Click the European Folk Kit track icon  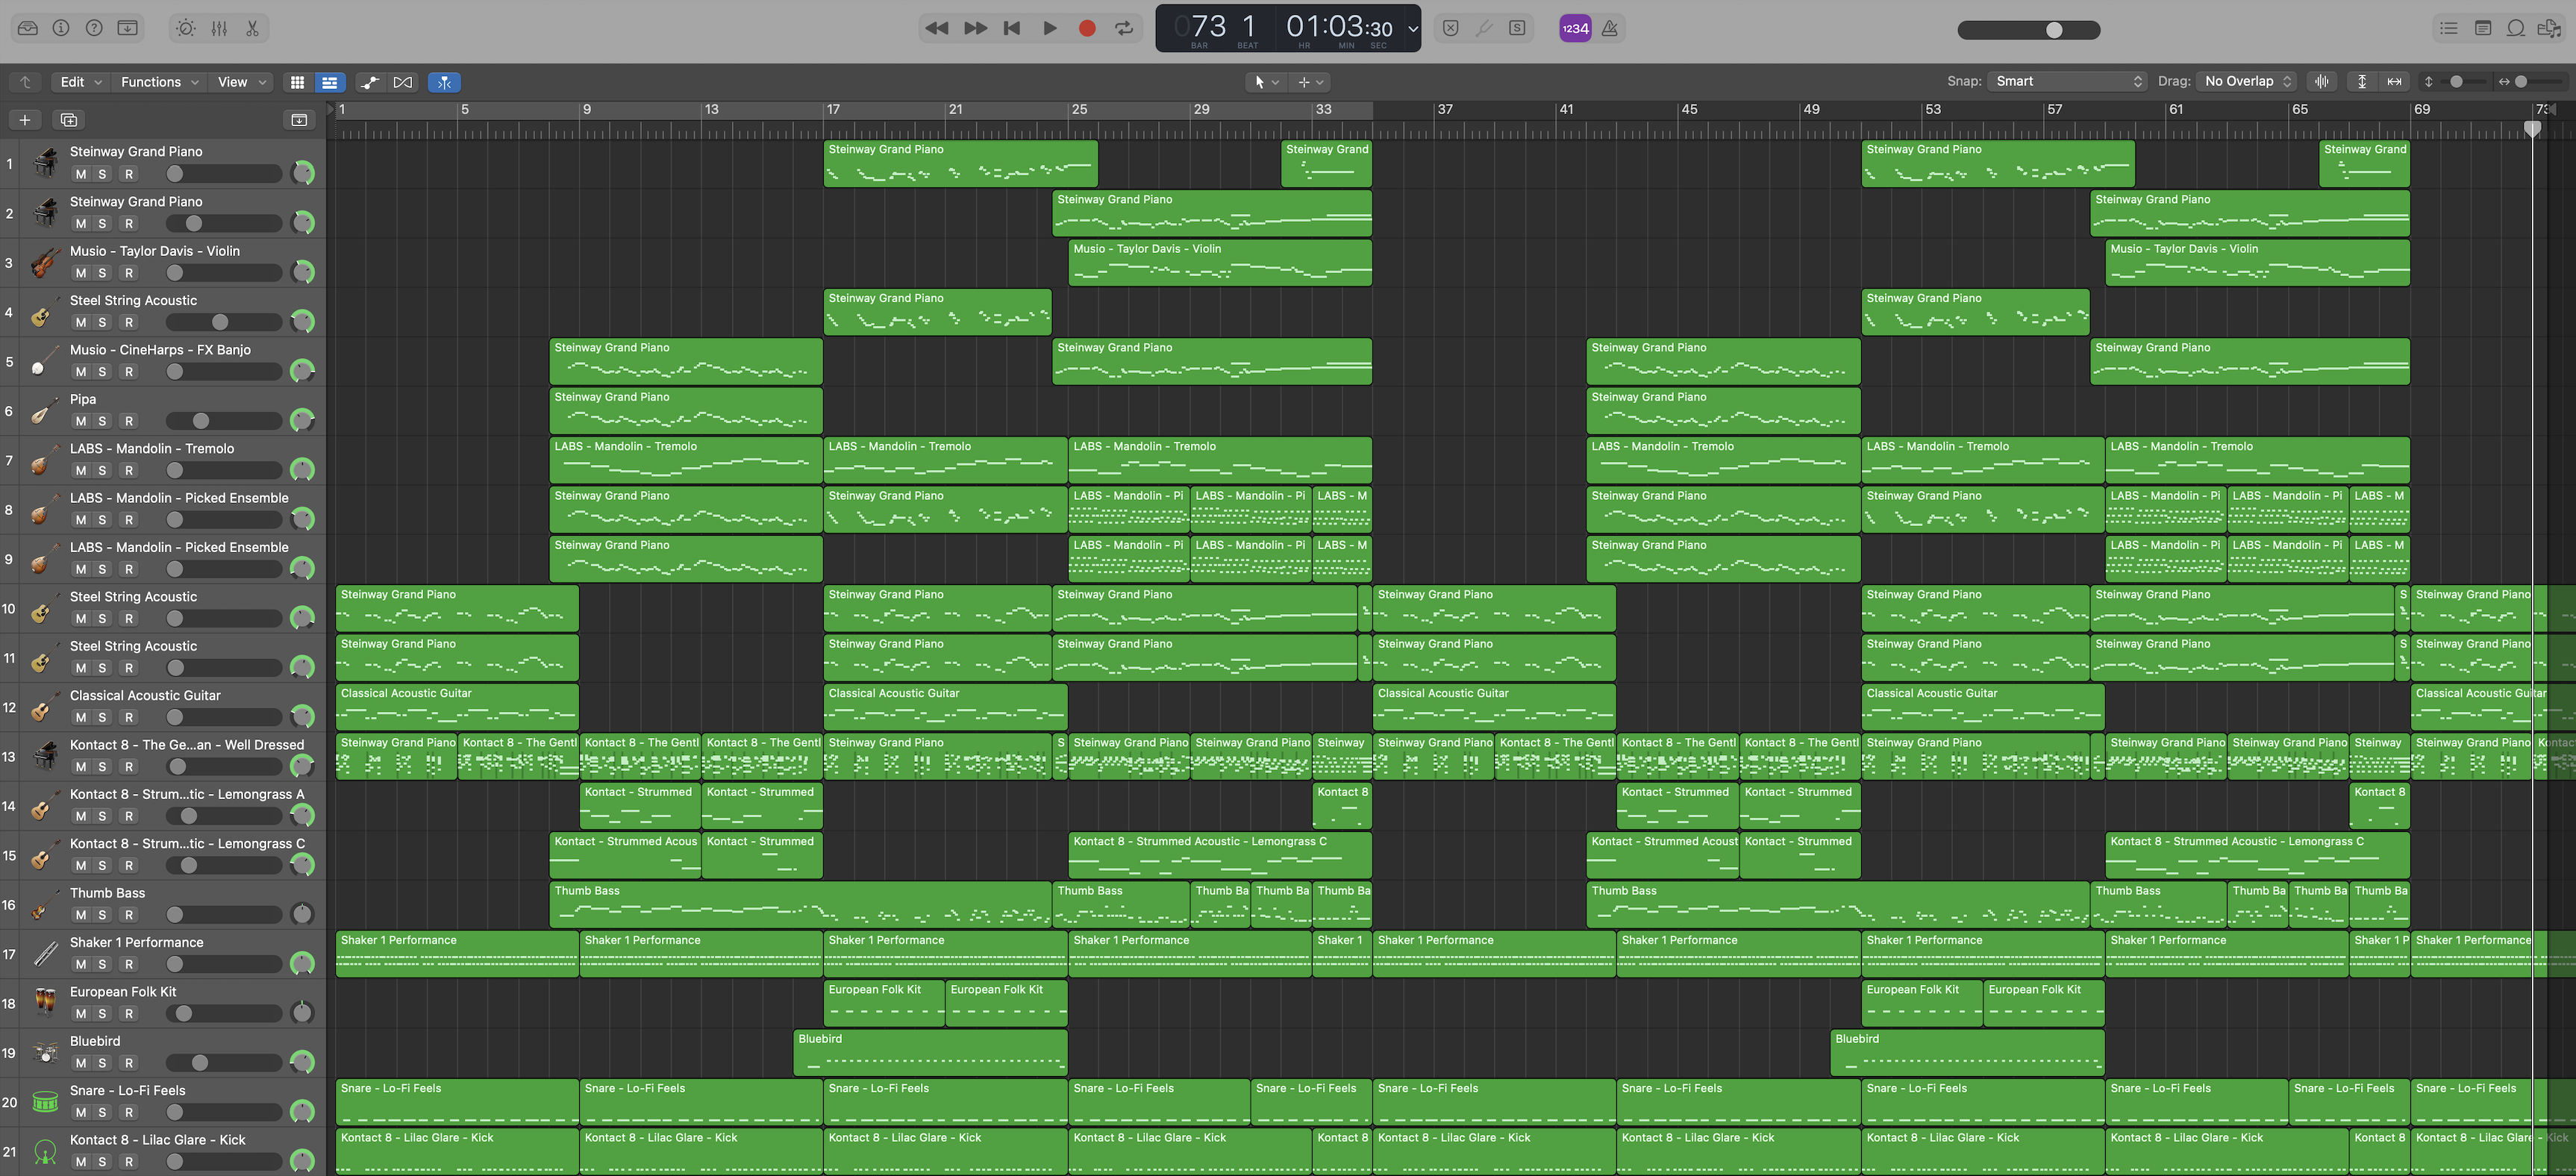44,1003
